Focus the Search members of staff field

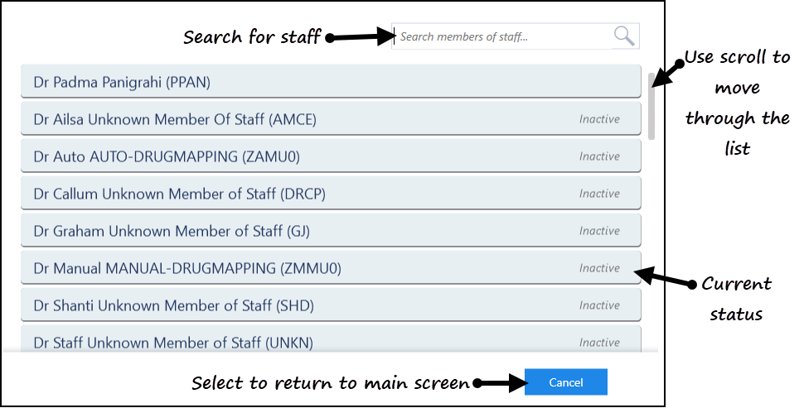click(502, 36)
